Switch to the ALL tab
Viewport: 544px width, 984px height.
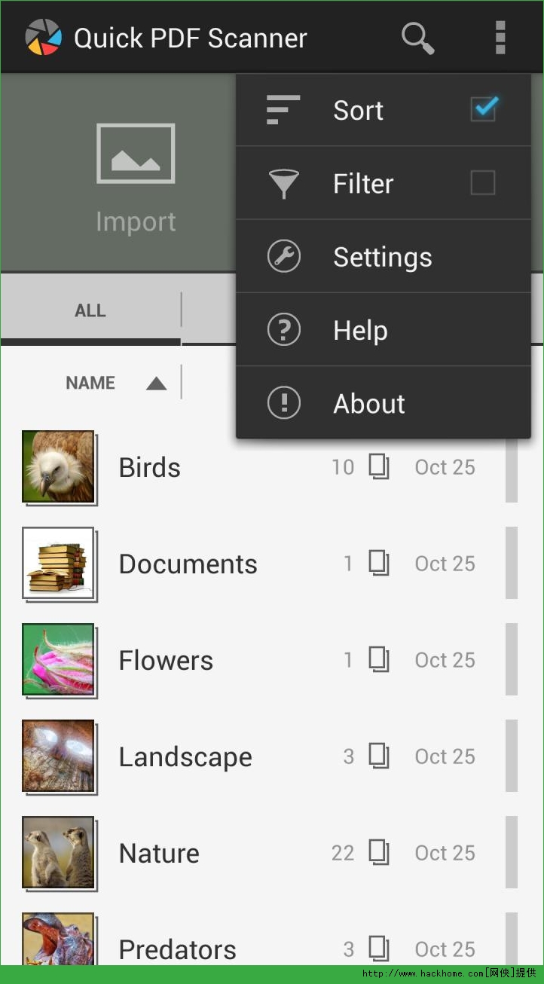90,310
